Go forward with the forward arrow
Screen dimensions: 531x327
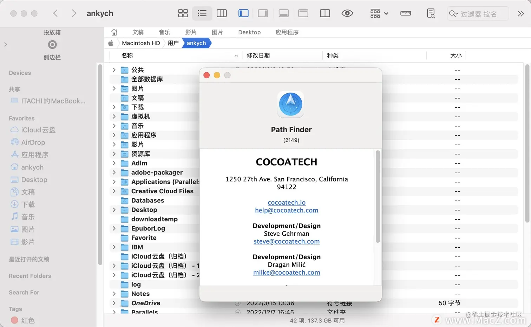[x=74, y=13]
